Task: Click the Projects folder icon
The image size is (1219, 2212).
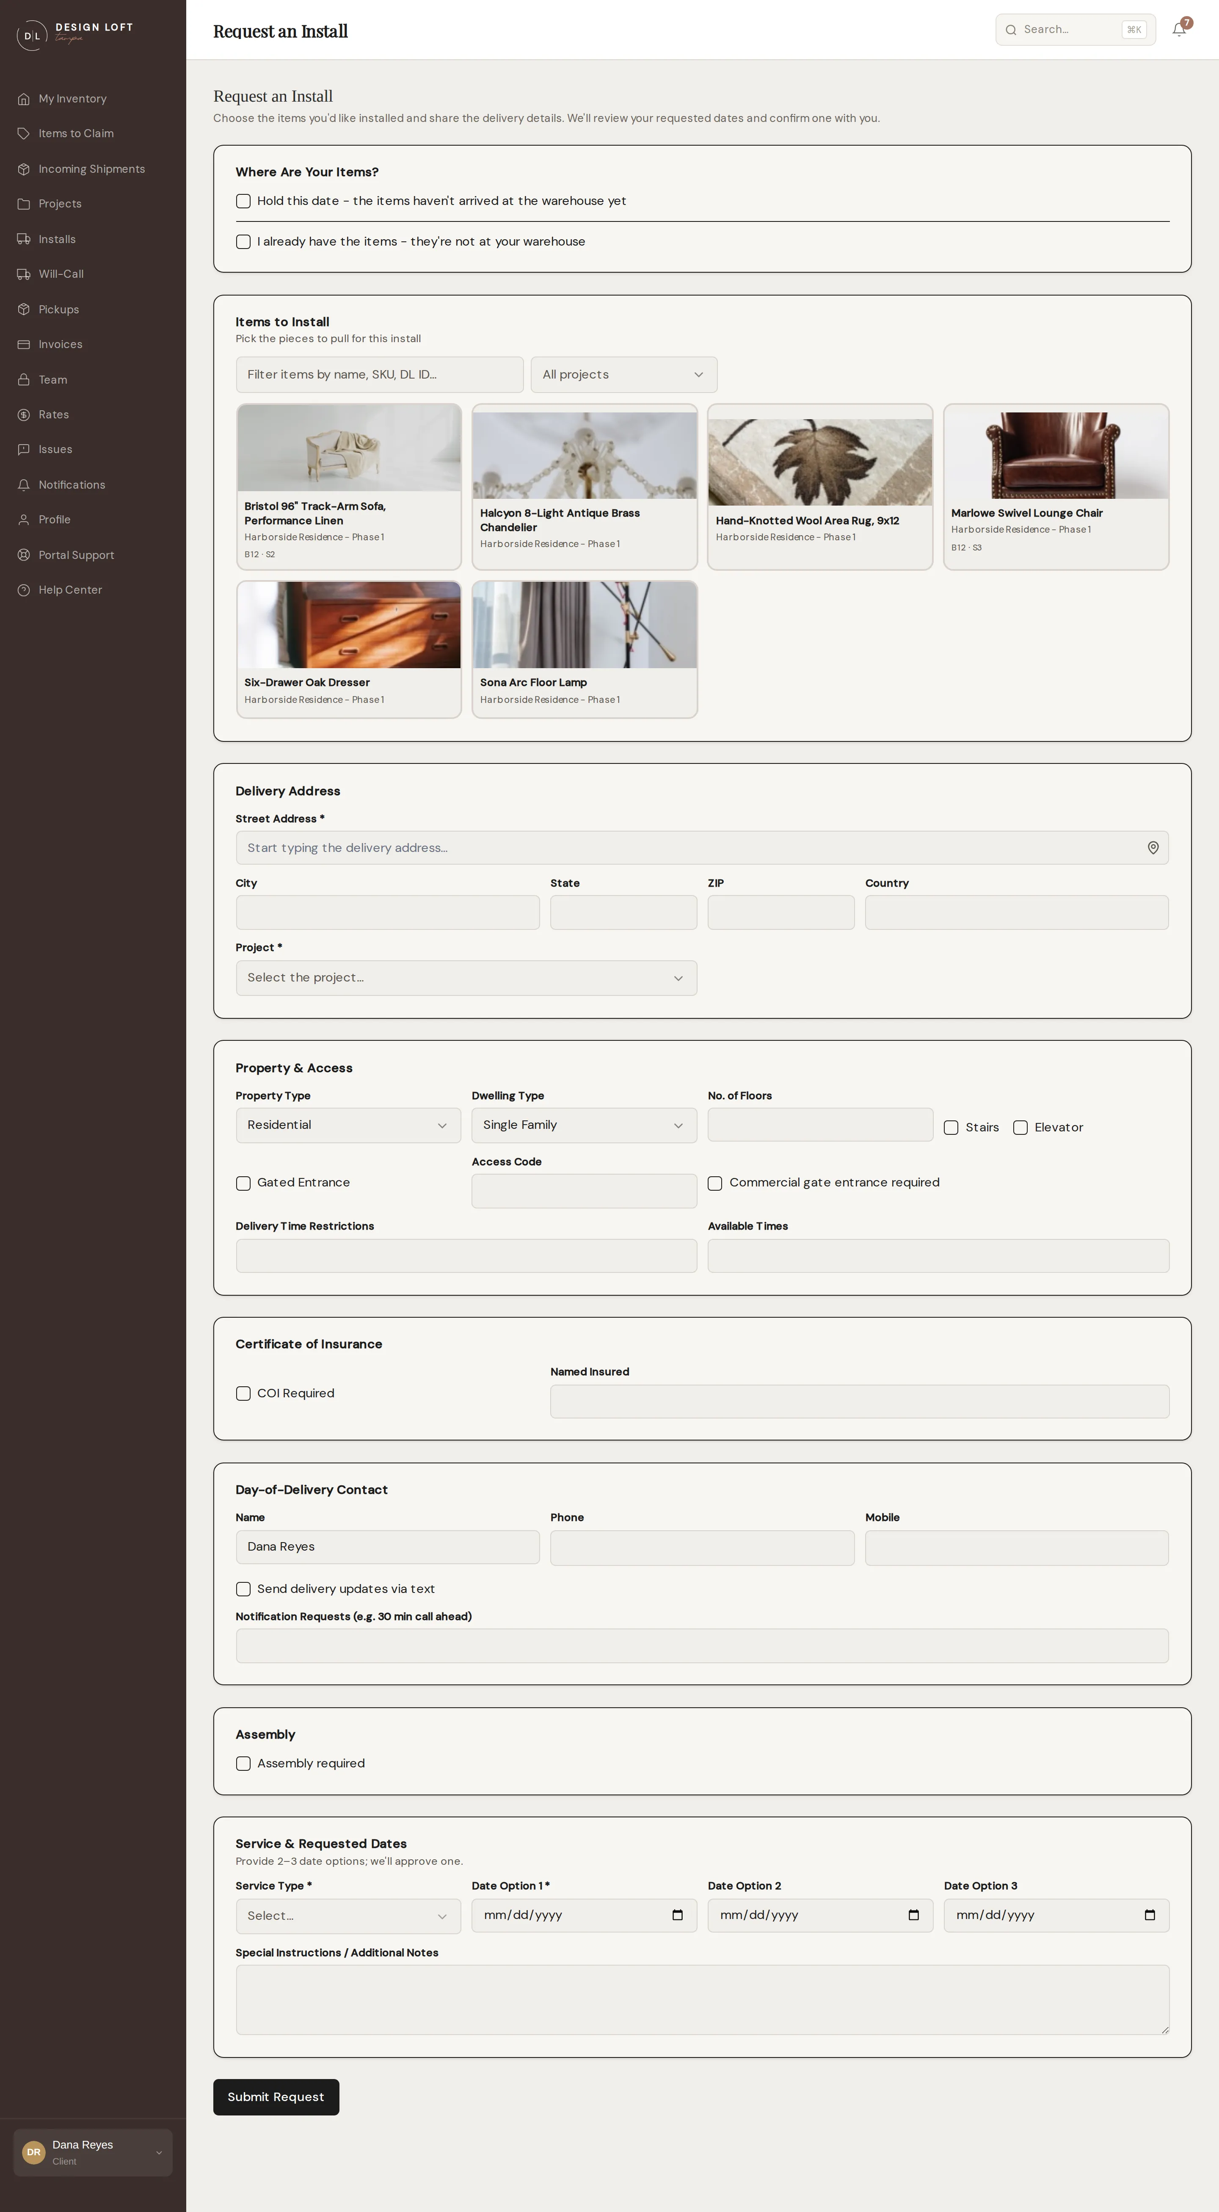Action: [x=24, y=205]
